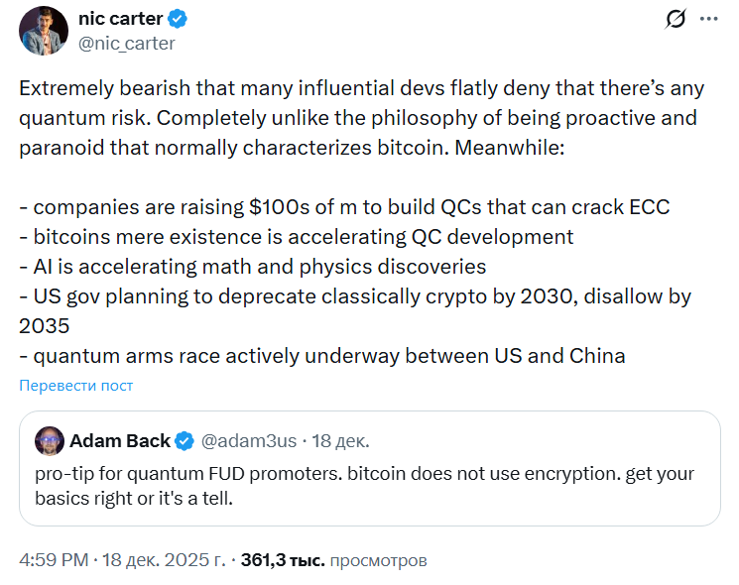Click Adam Back's name in quoted post
This screenshot has height=585, width=739.
[118, 440]
